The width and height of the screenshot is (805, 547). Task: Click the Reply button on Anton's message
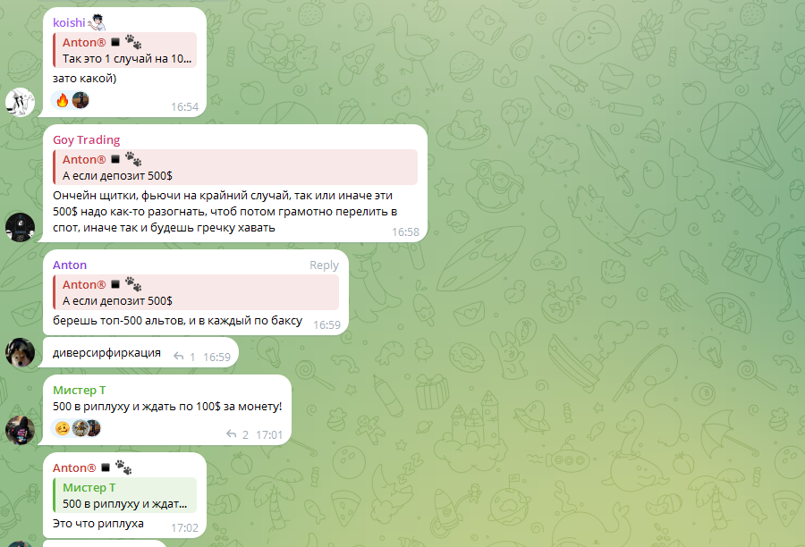(x=324, y=265)
